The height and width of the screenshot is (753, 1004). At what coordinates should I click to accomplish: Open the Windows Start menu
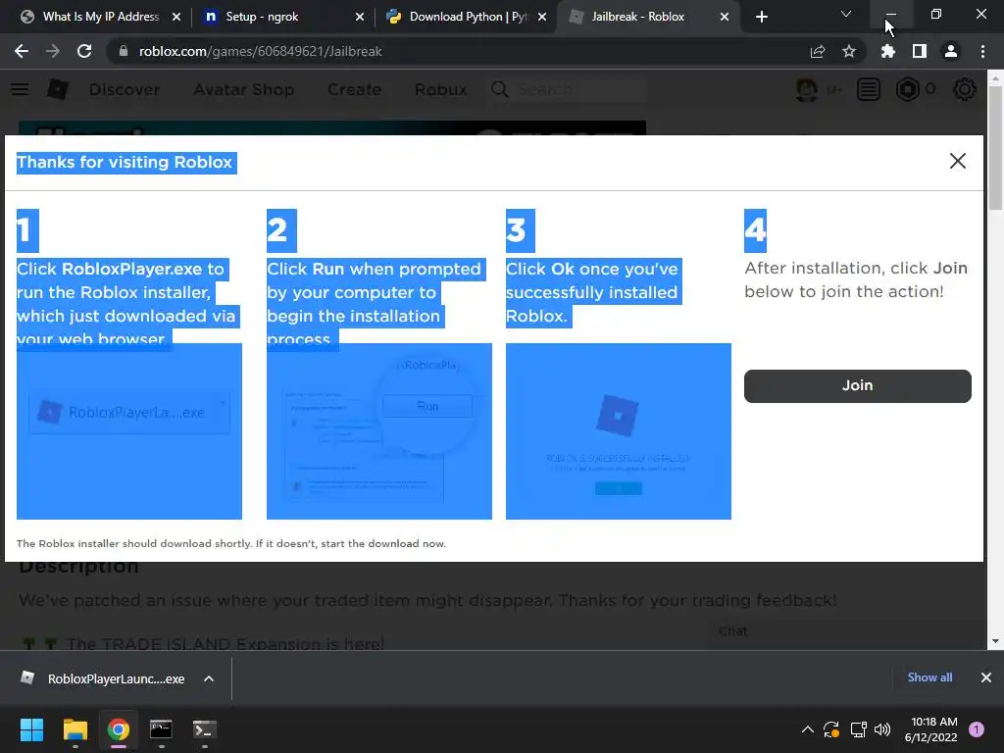31,729
